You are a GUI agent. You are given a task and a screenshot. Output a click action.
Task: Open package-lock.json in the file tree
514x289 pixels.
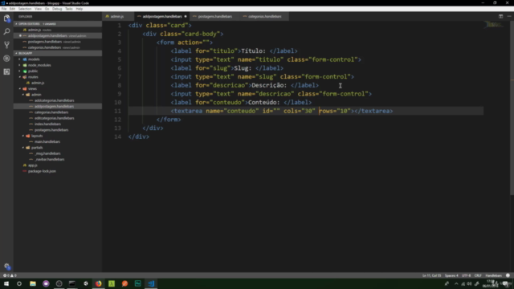coord(42,171)
